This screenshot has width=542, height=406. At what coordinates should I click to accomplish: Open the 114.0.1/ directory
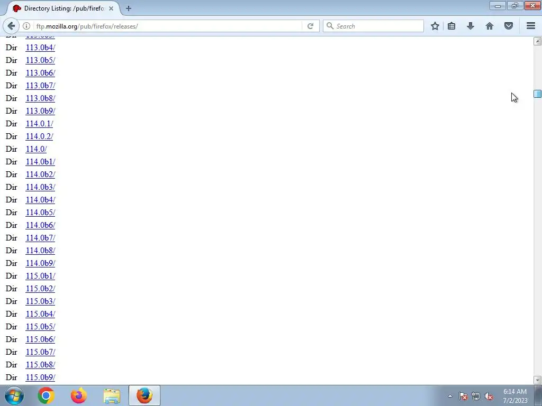click(x=39, y=124)
